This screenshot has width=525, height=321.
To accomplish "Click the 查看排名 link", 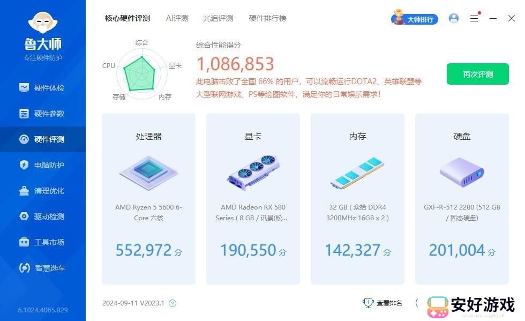I will click(x=383, y=303).
